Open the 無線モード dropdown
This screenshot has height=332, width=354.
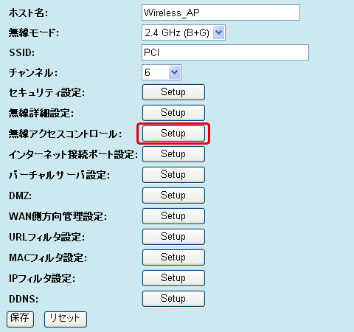pyautogui.click(x=184, y=32)
